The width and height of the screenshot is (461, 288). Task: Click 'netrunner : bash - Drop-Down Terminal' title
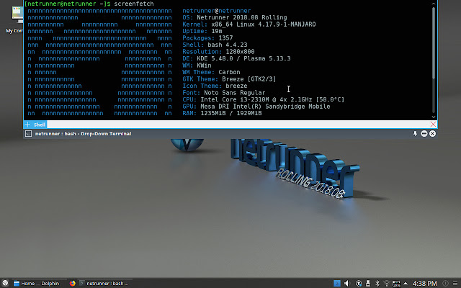coord(84,134)
